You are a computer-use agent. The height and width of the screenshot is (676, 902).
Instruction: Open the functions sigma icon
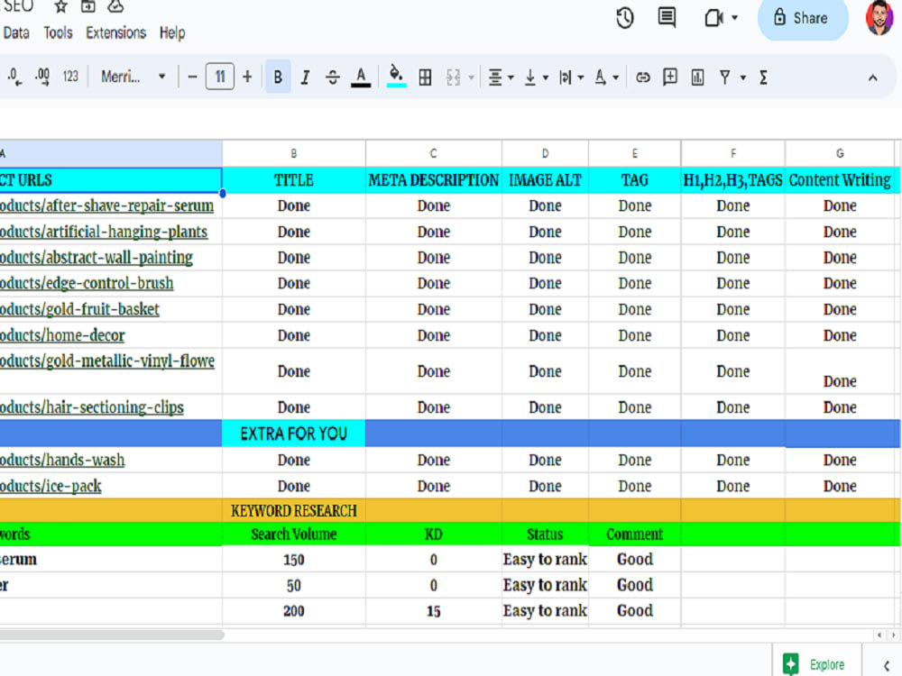coord(763,77)
